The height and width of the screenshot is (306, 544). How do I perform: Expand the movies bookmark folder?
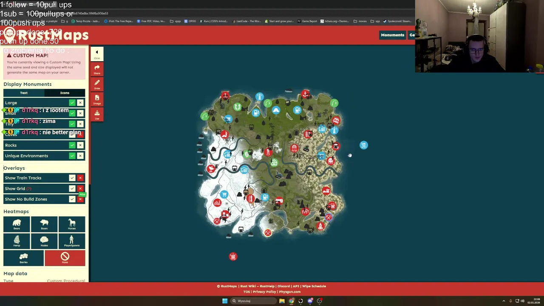coord(360,21)
